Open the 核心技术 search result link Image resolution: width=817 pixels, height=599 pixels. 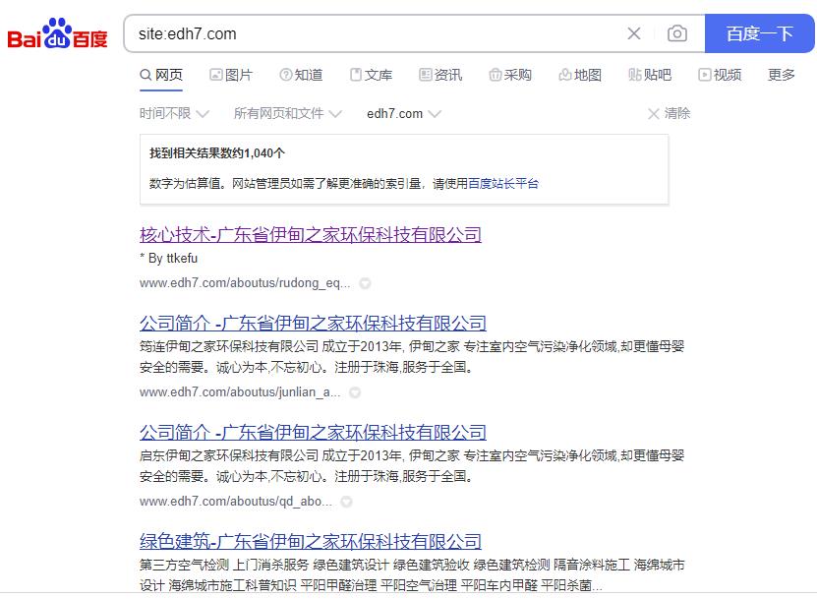(x=311, y=235)
